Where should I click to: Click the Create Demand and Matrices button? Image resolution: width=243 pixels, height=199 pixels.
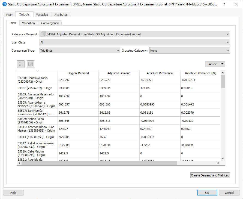point(210,175)
